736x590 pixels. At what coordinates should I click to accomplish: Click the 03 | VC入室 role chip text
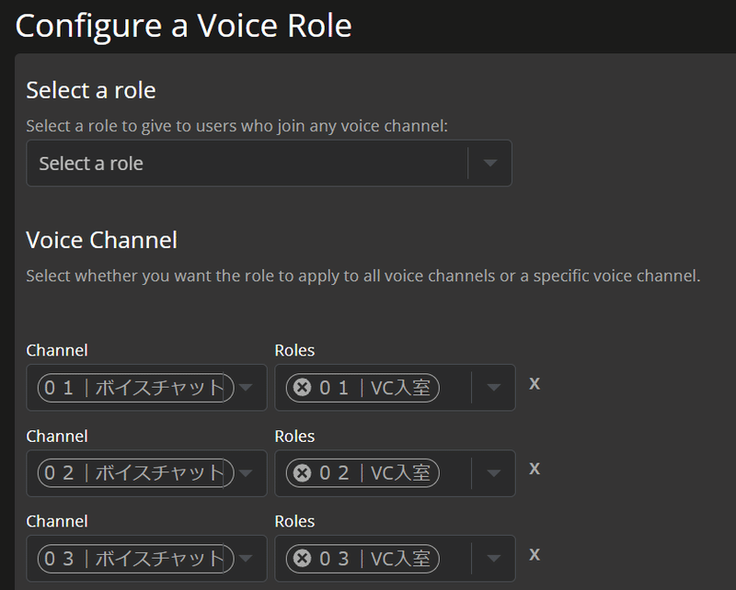click(x=374, y=559)
